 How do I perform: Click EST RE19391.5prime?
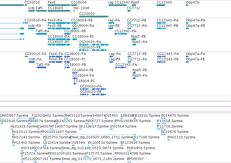click(147, 116)
